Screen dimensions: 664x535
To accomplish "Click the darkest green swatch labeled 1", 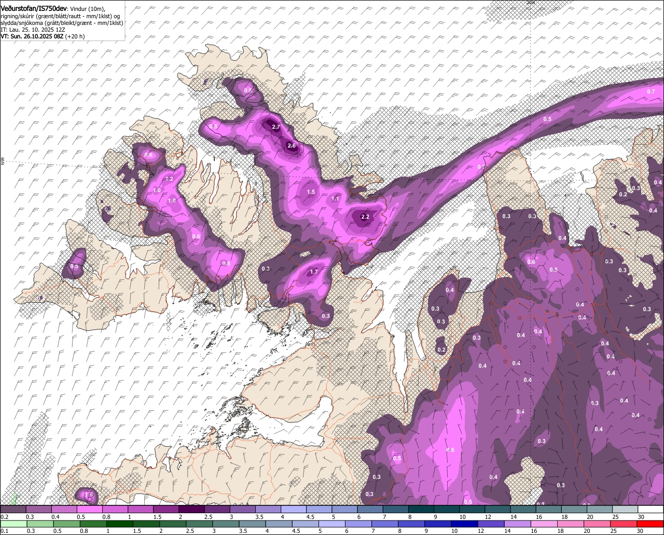I will [x=119, y=524].
